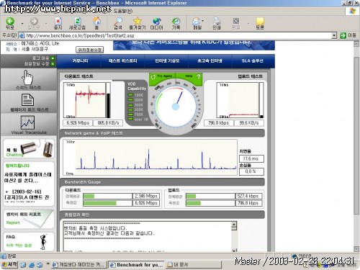
Task: Click the IE Back arrow icon
Action: (x=10, y=22)
